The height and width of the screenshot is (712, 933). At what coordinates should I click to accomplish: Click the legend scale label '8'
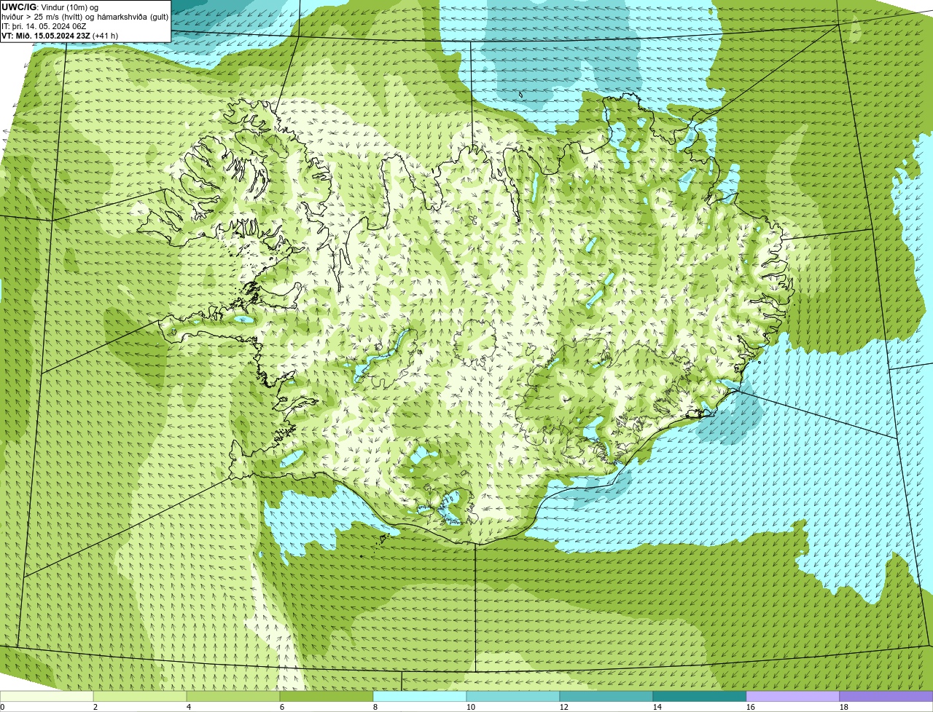click(375, 707)
